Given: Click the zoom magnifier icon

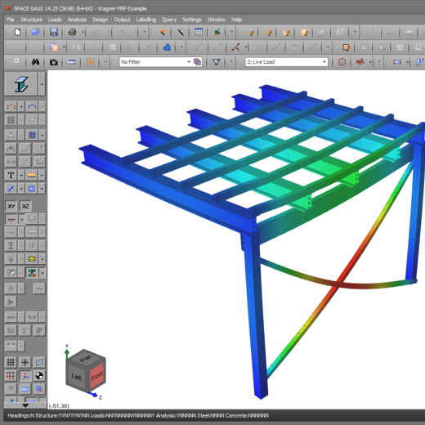Looking at the screenshot, I should [x=17, y=62].
